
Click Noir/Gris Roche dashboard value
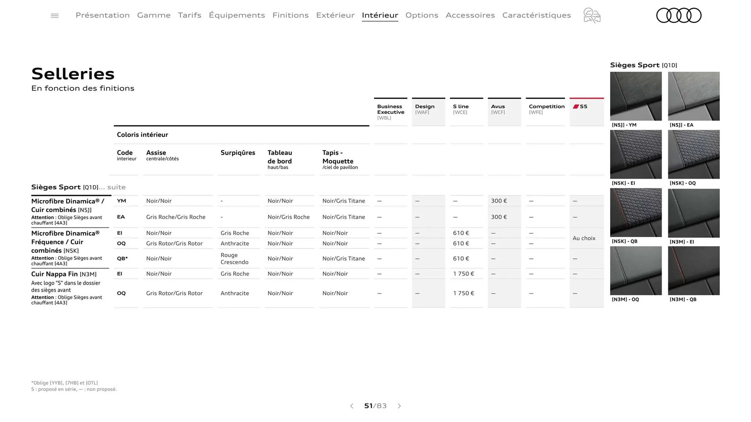pos(289,217)
